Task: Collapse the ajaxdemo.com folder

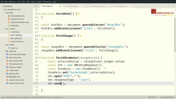Action: pos(3,10)
